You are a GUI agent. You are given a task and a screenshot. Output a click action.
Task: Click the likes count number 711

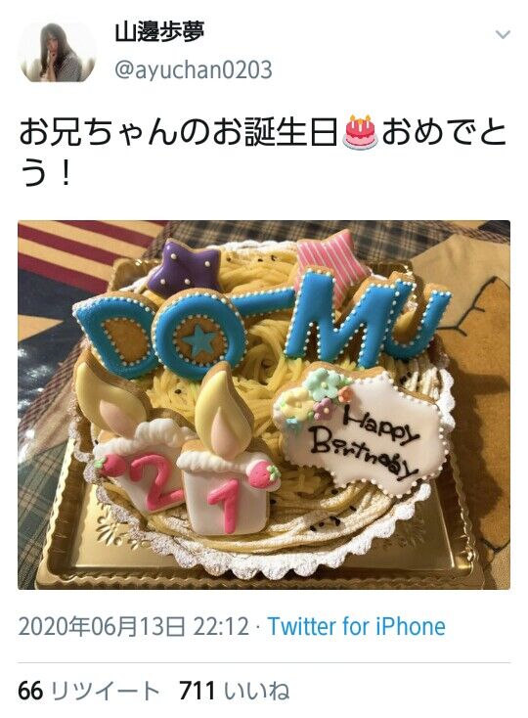tap(198, 691)
